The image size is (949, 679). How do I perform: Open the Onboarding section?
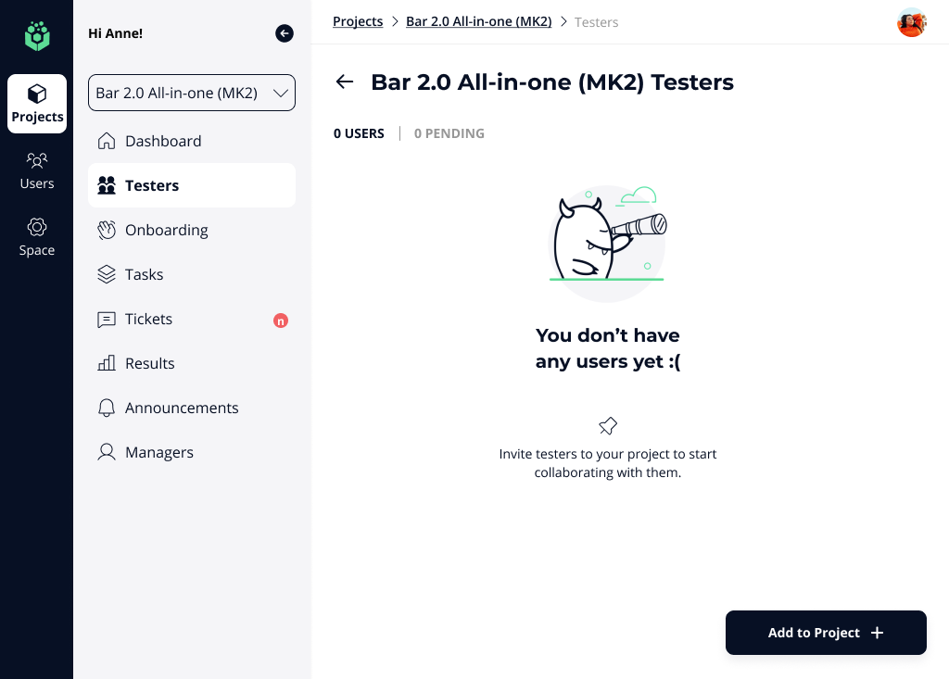(x=166, y=230)
